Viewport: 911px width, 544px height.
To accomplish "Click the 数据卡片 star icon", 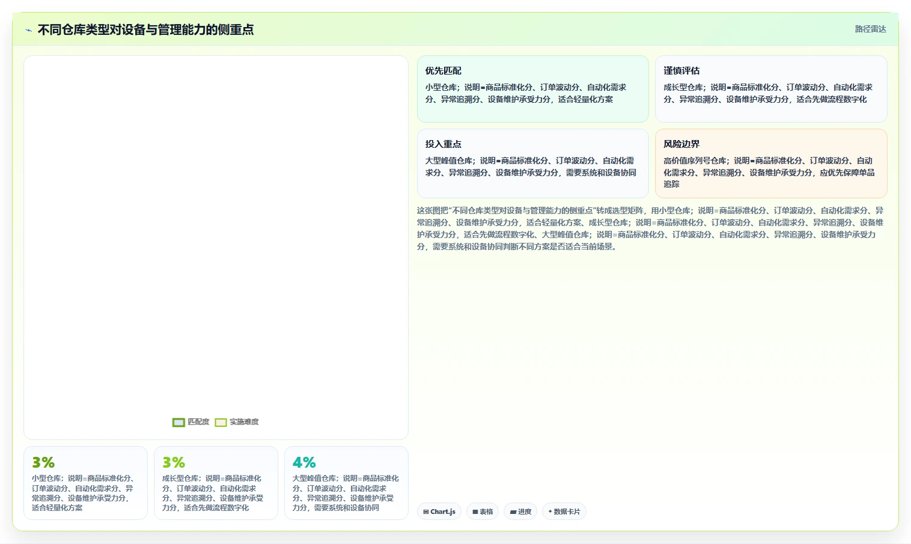I will (550, 512).
